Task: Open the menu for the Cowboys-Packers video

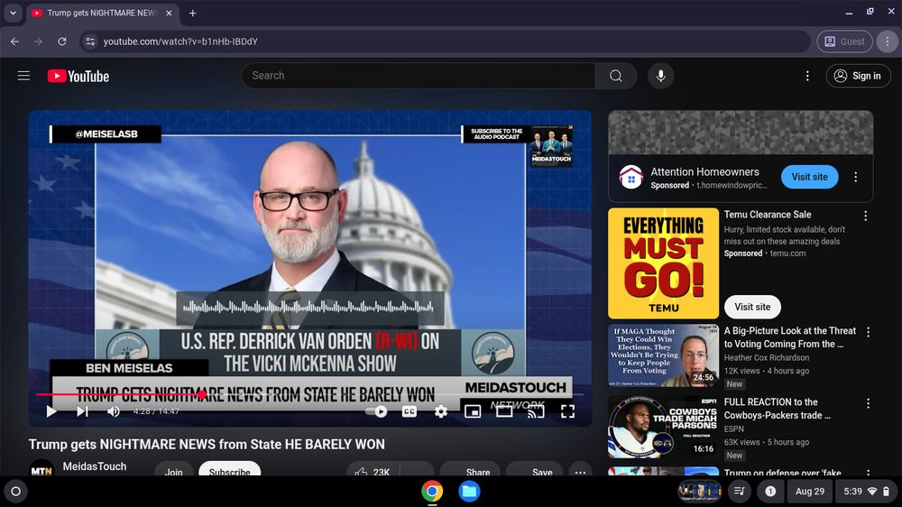Action: [868, 403]
